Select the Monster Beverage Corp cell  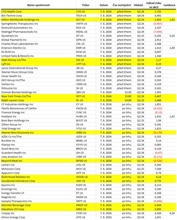pyautogui.click(x=38, y=205)
